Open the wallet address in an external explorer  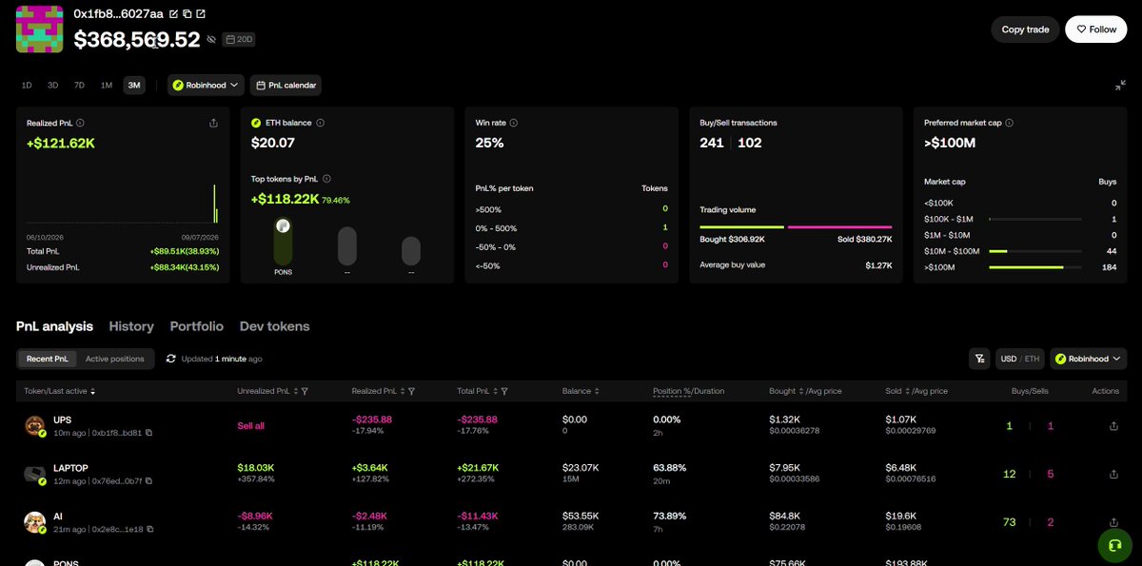(200, 15)
